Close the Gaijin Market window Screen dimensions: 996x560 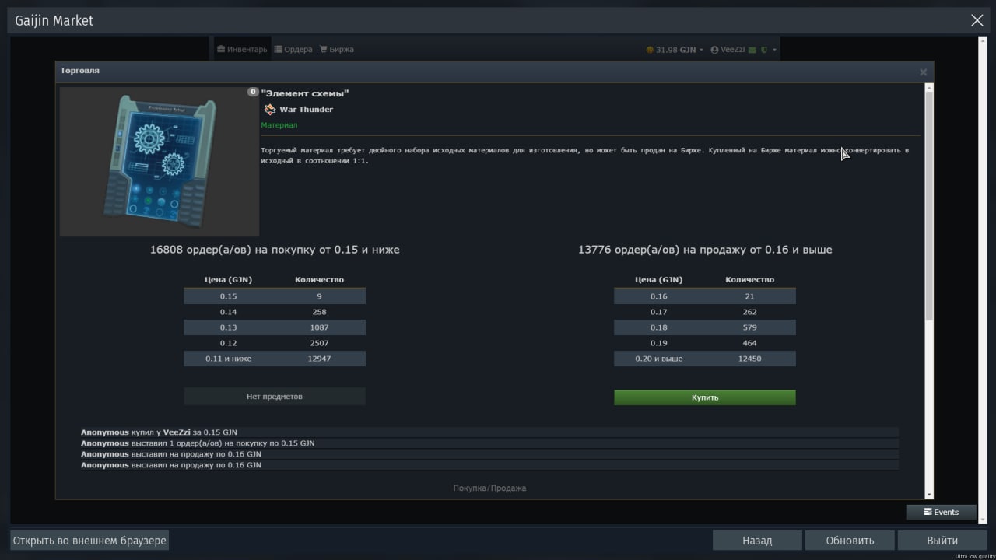[977, 21]
